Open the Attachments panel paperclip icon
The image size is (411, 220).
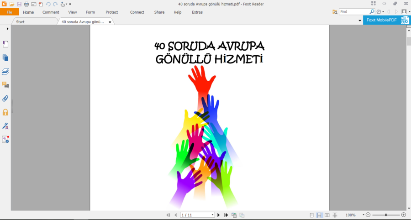(x=5, y=99)
